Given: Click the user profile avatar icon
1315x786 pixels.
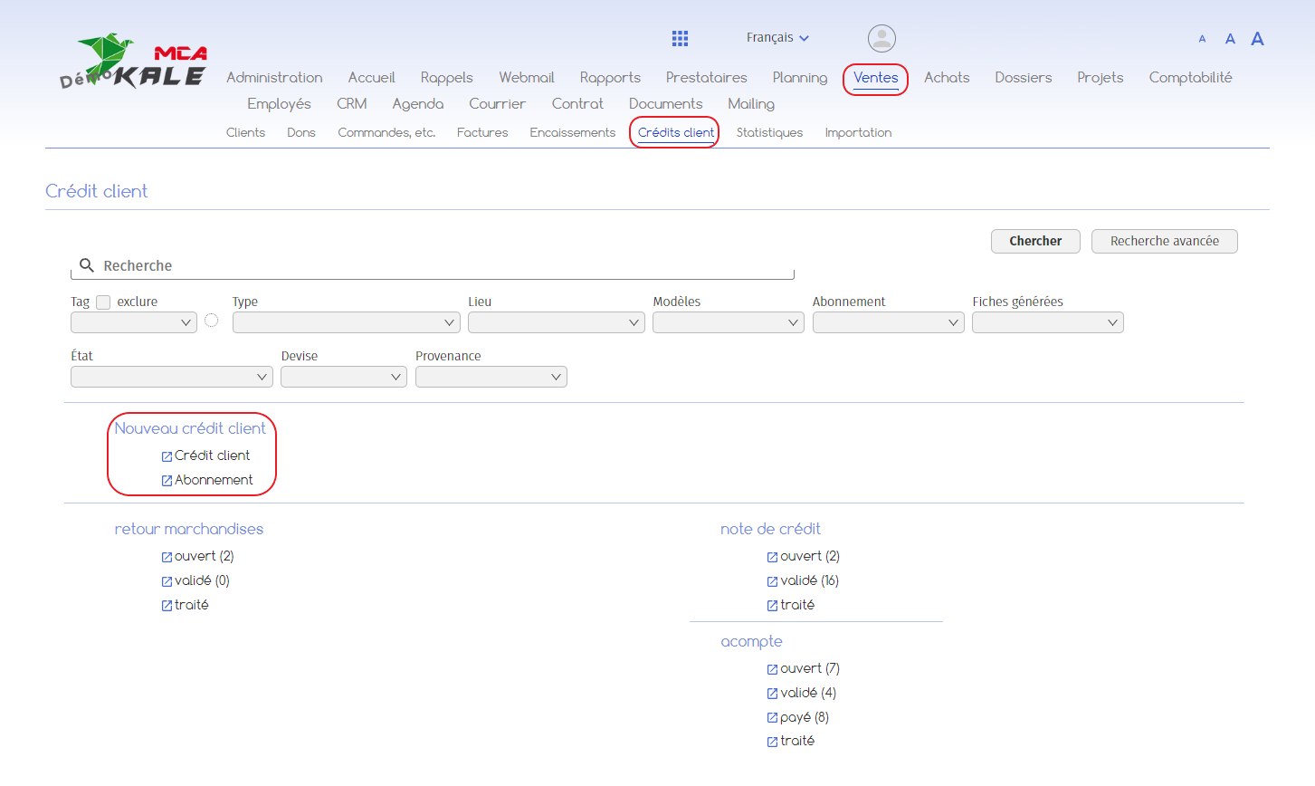Looking at the screenshot, I should pos(881,38).
